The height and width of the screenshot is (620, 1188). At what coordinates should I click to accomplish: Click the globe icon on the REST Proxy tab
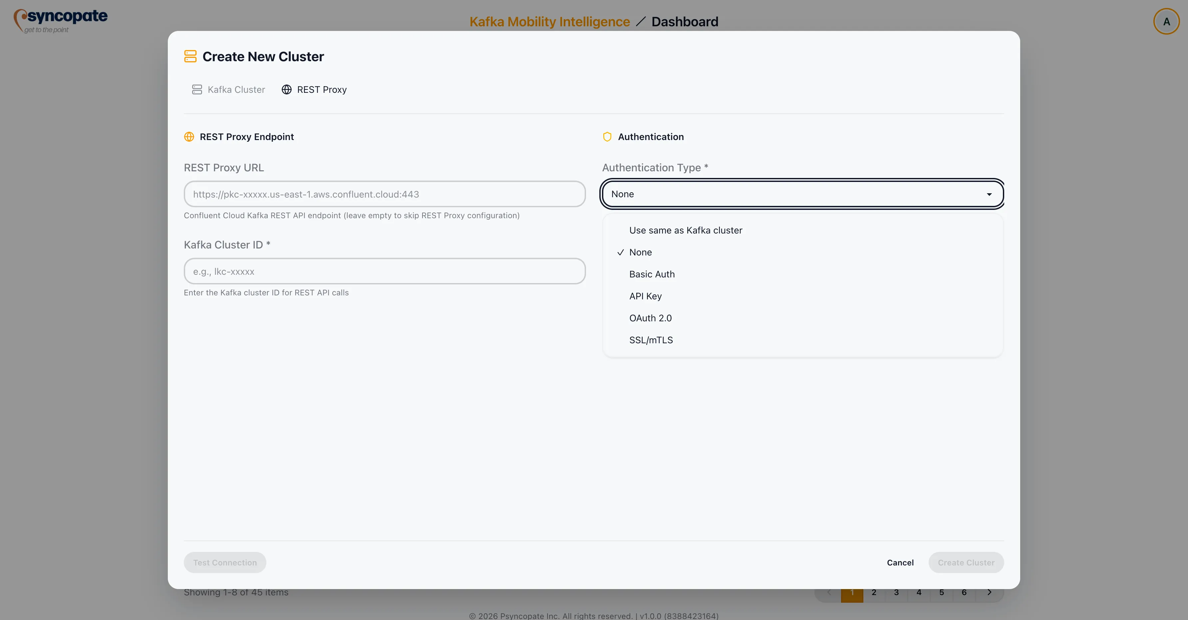(x=286, y=89)
